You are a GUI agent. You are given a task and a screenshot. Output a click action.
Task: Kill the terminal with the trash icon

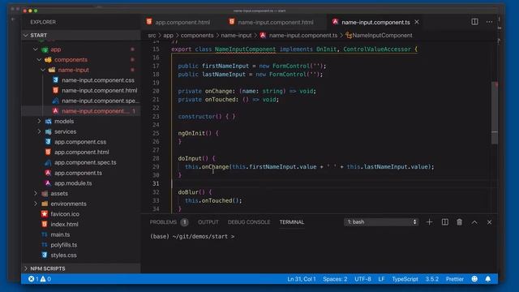point(460,222)
